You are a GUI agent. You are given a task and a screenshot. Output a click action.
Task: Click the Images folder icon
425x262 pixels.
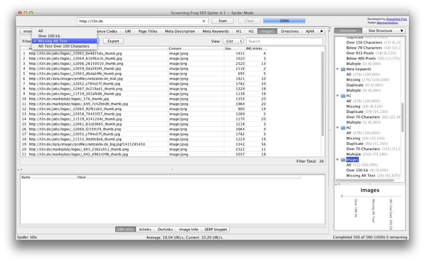click(x=343, y=160)
